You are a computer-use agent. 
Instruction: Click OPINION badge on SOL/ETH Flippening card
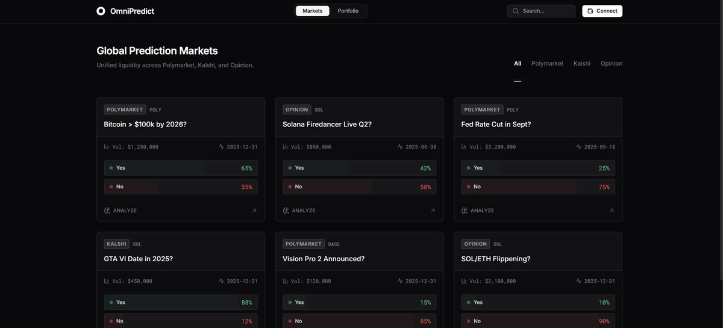pyautogui.click(x=475, y=244)
